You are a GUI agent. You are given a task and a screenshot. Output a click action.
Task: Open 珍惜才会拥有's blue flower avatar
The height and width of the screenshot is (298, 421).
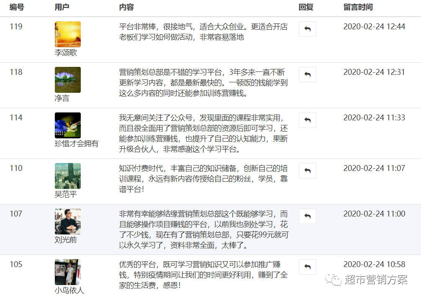click(x=68, y=125)
